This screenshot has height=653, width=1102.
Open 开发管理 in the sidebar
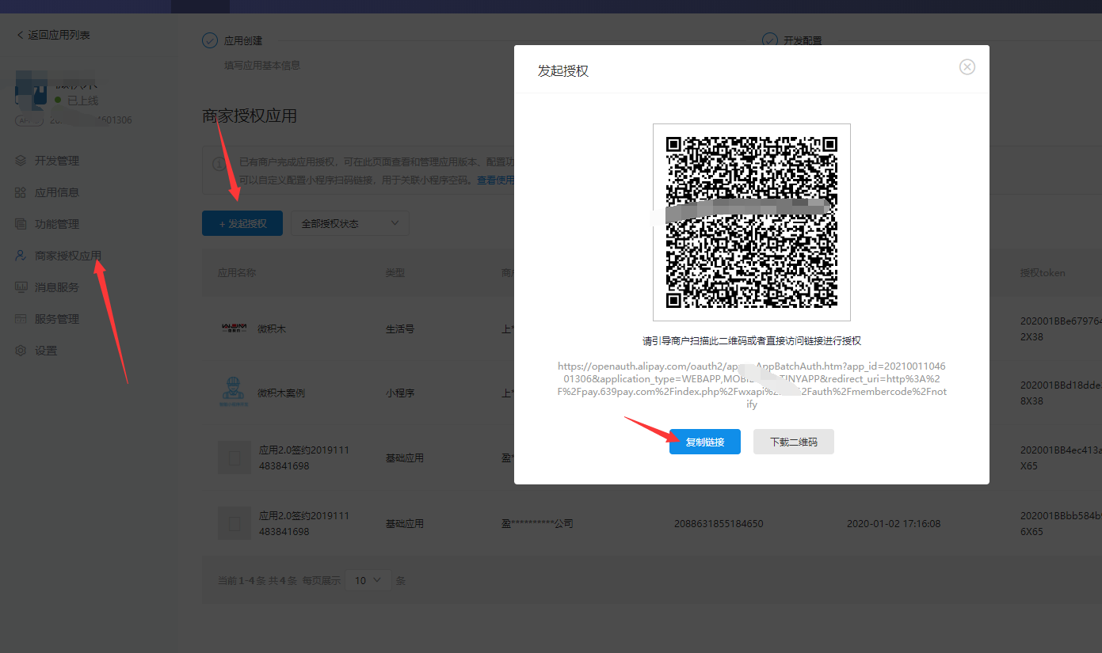(57, 161)
